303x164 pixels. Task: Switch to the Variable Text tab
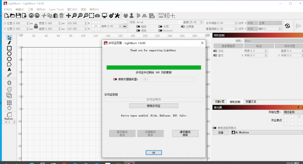click(251, 102)
